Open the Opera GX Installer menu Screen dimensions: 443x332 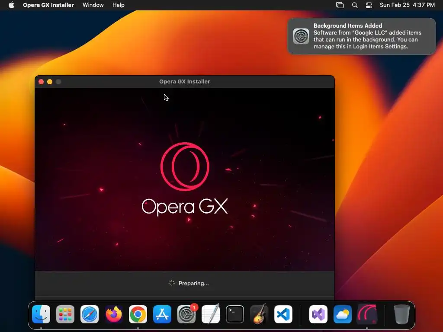[48, 5]
